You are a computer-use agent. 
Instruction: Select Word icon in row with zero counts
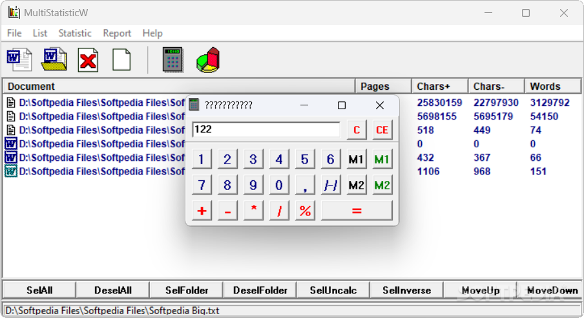click(x=11, y=143)
